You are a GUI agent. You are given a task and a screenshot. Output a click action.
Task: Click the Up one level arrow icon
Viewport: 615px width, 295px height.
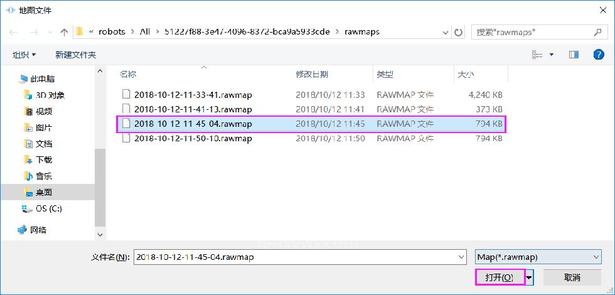point(64,32)
